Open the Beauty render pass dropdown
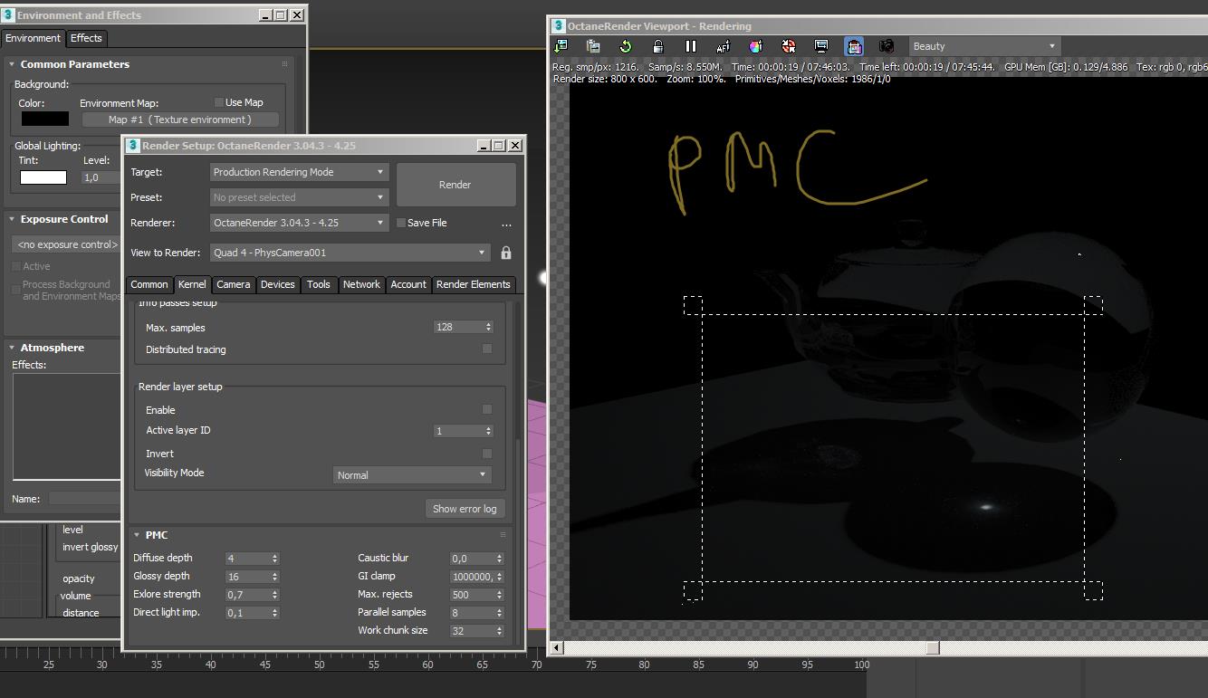Viewport: 1208px width, 698px height. coord(984,46)
